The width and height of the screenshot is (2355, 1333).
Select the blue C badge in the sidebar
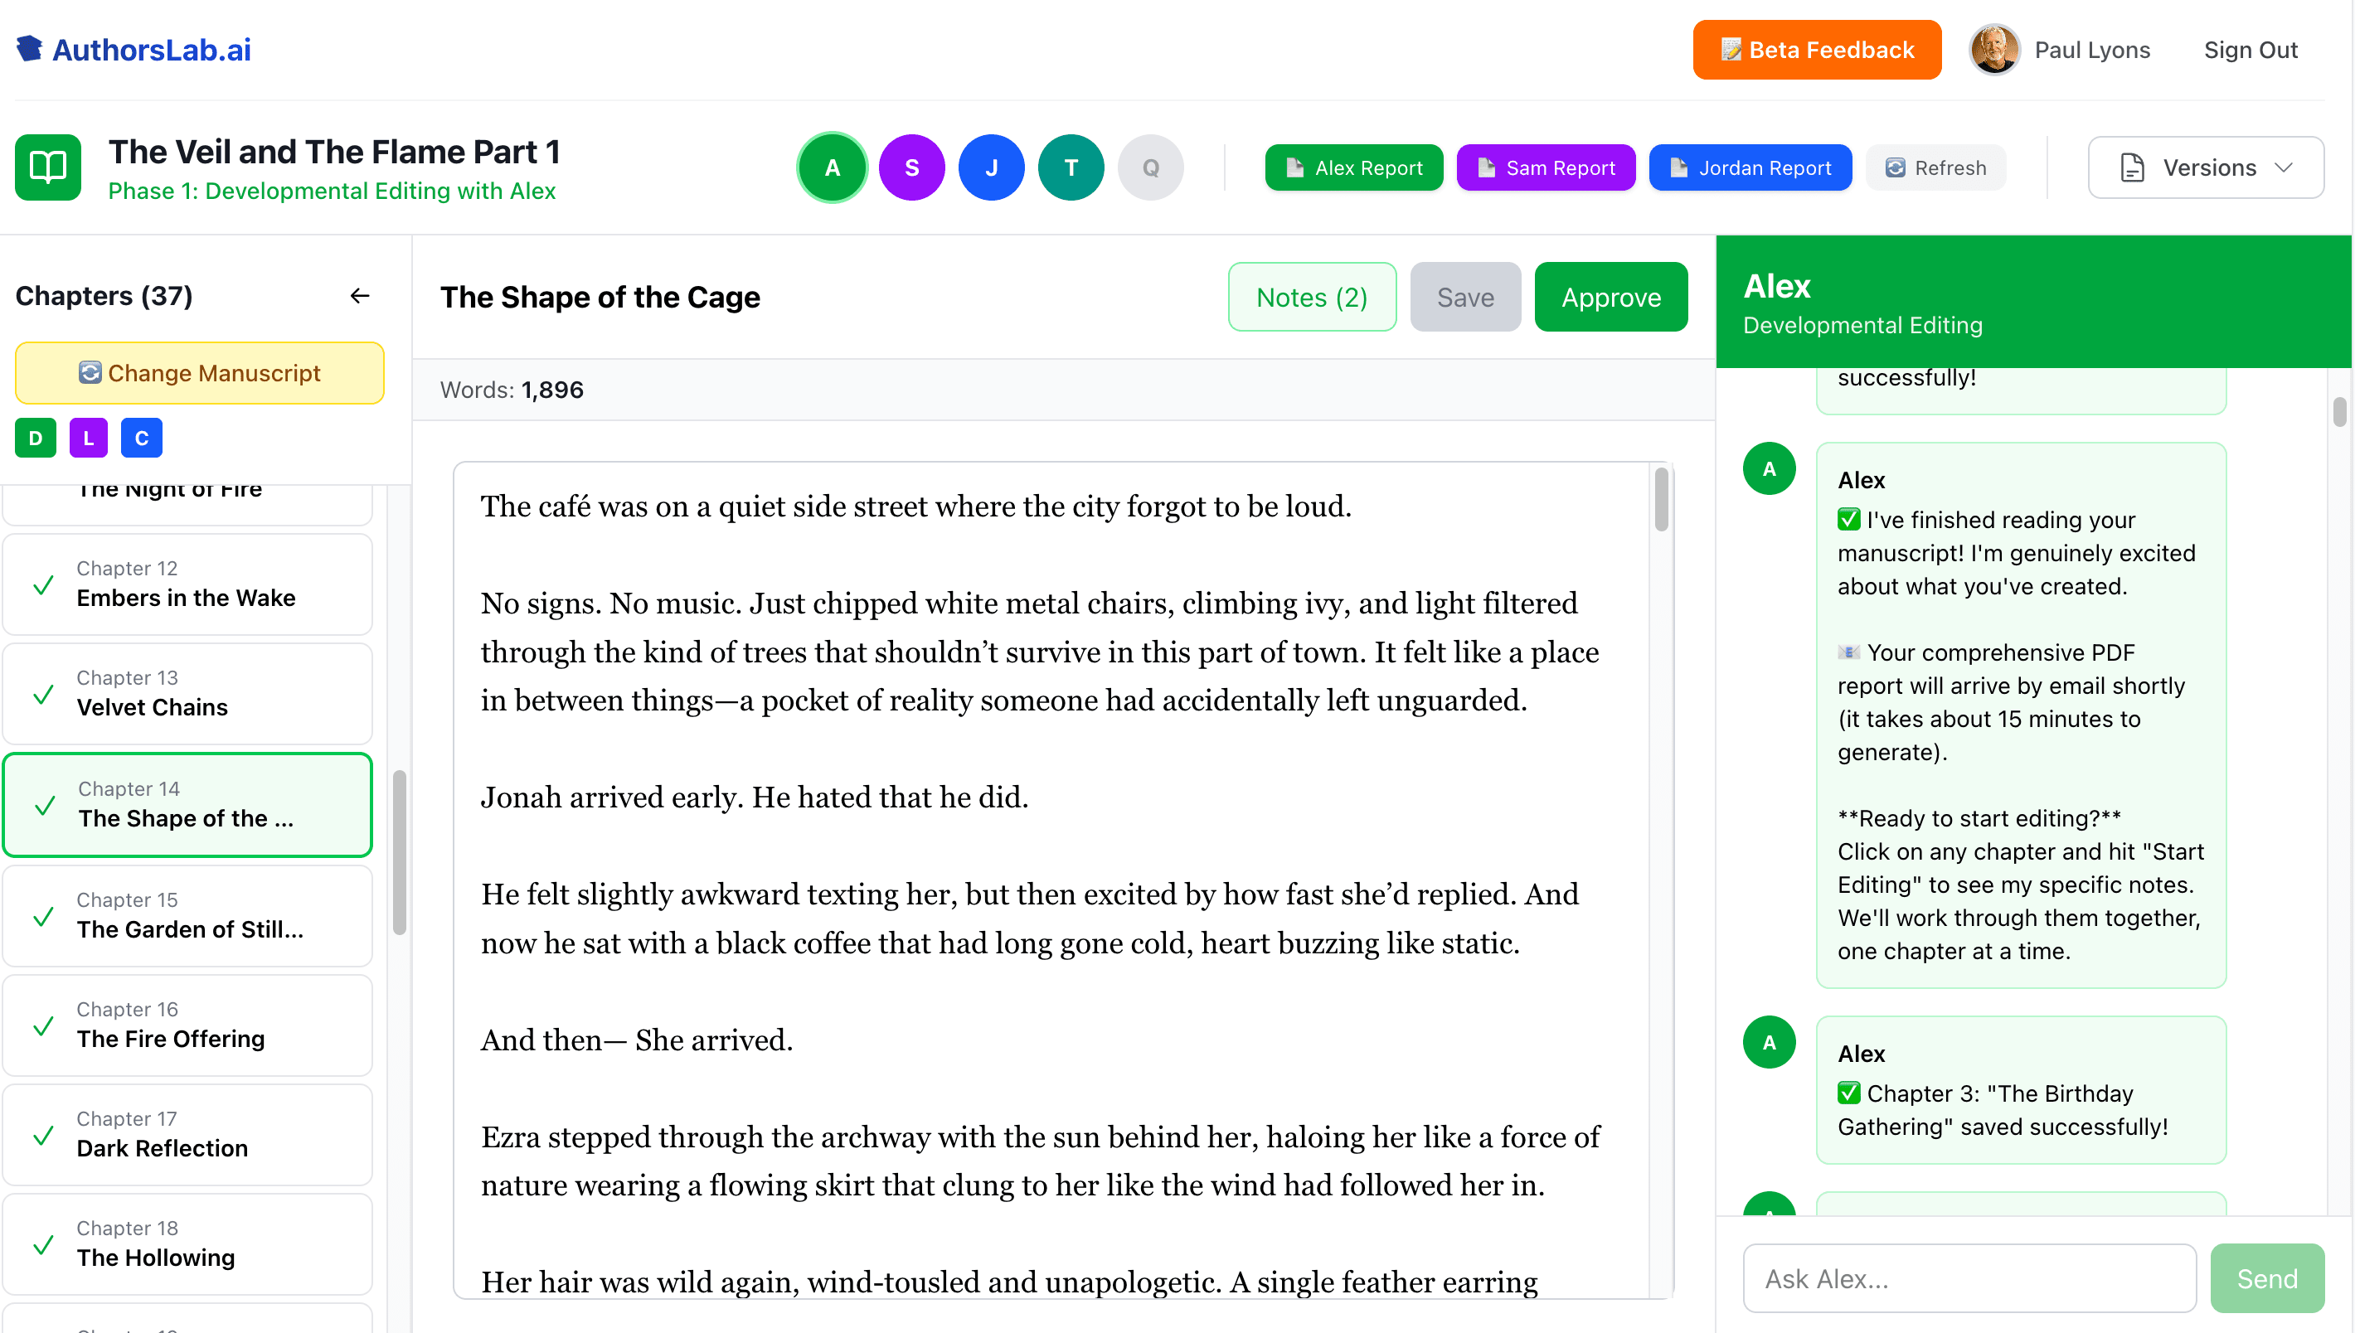coord(141,438)
